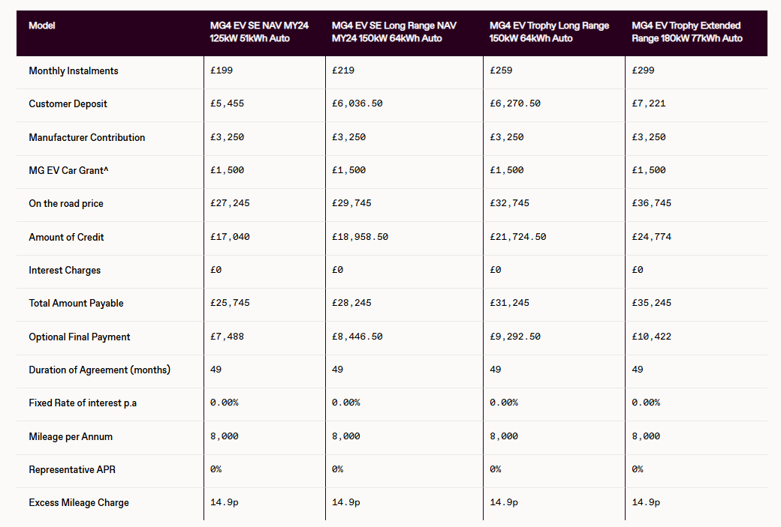Click the Total Amount Payable row label

pyautogui.click(x=76, y=304)
